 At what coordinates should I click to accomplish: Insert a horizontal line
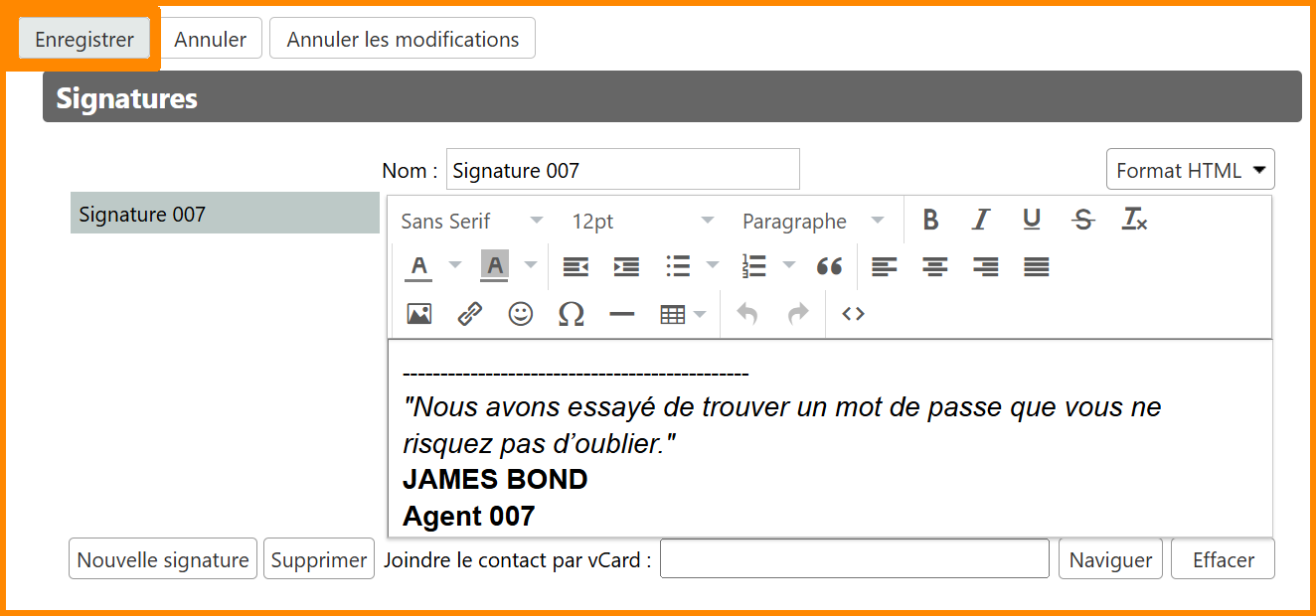[x=622, y=314]
